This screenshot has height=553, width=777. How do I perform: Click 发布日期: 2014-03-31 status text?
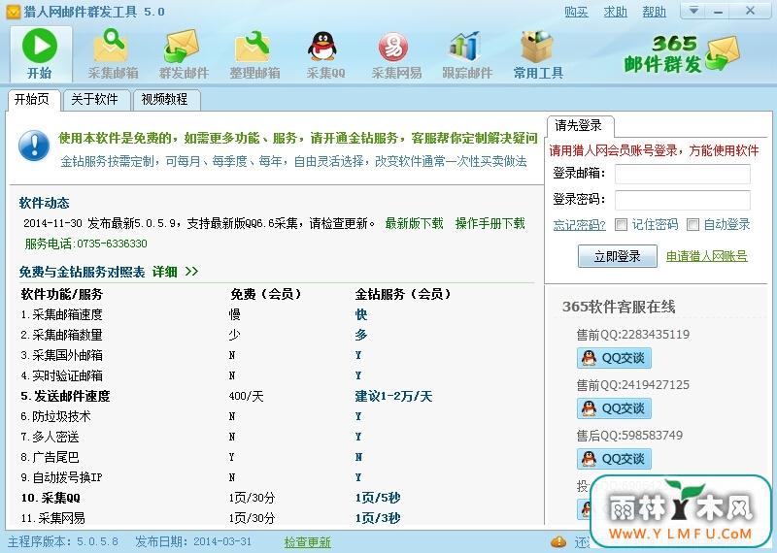(x=193, y=541)
